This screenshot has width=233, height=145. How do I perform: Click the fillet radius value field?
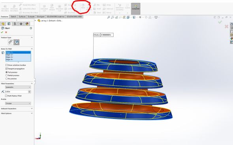[17, 92]
